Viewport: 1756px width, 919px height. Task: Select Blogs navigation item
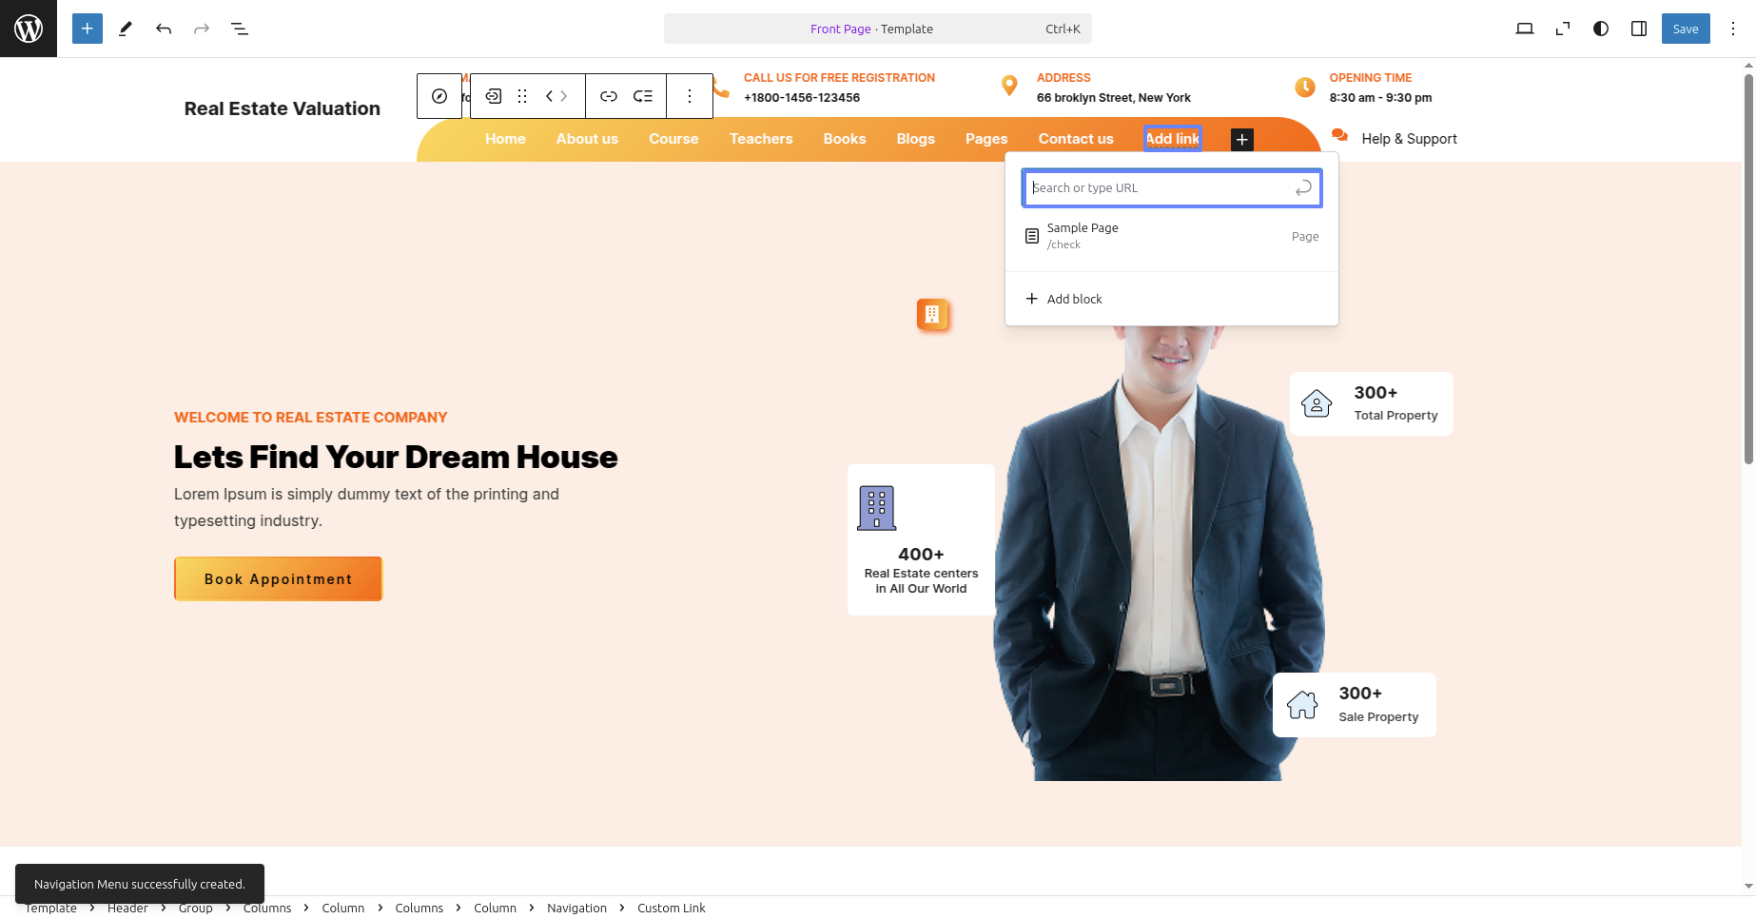916,139
